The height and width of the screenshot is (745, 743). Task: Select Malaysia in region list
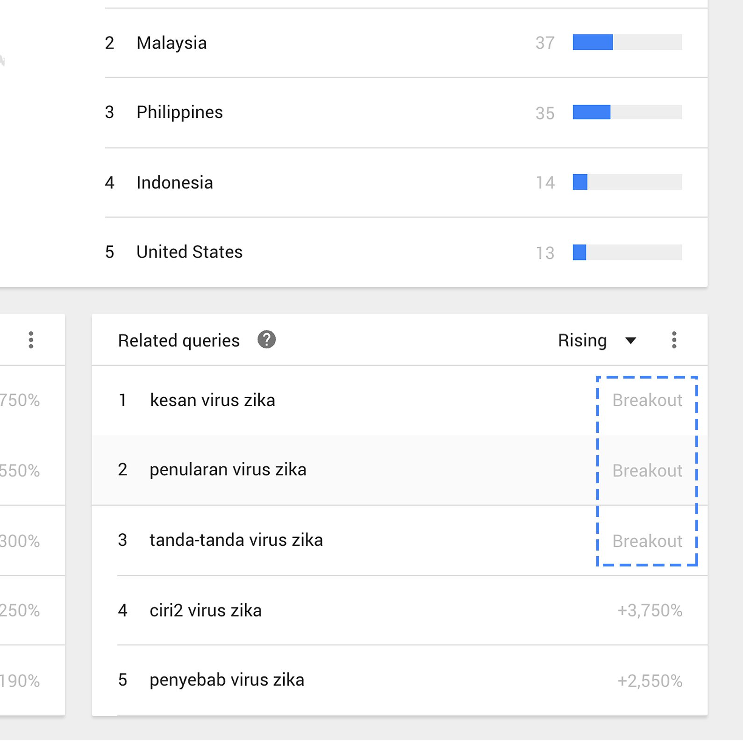tap(171, 43)
